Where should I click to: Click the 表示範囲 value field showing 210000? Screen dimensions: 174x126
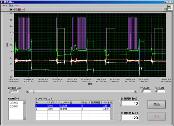pyautogui.click(x=14, y=91)
